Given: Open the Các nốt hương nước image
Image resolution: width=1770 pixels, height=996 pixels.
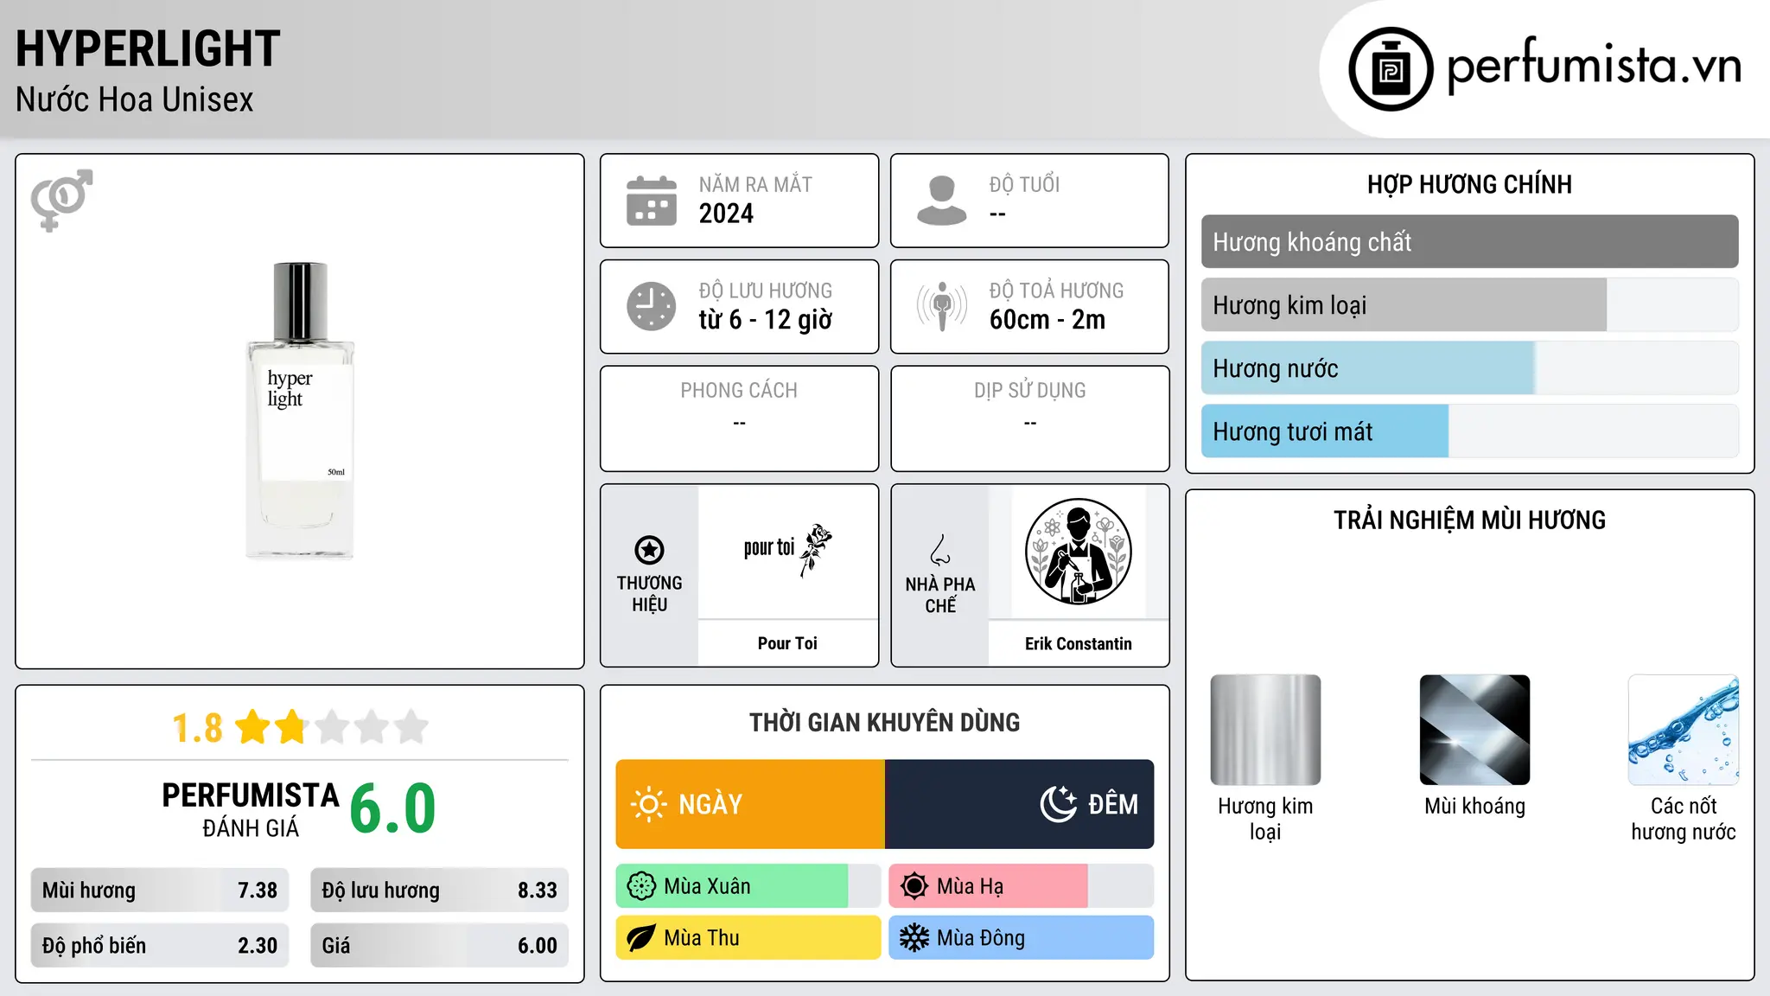Looking at the screenshot, I should 1684,730.
